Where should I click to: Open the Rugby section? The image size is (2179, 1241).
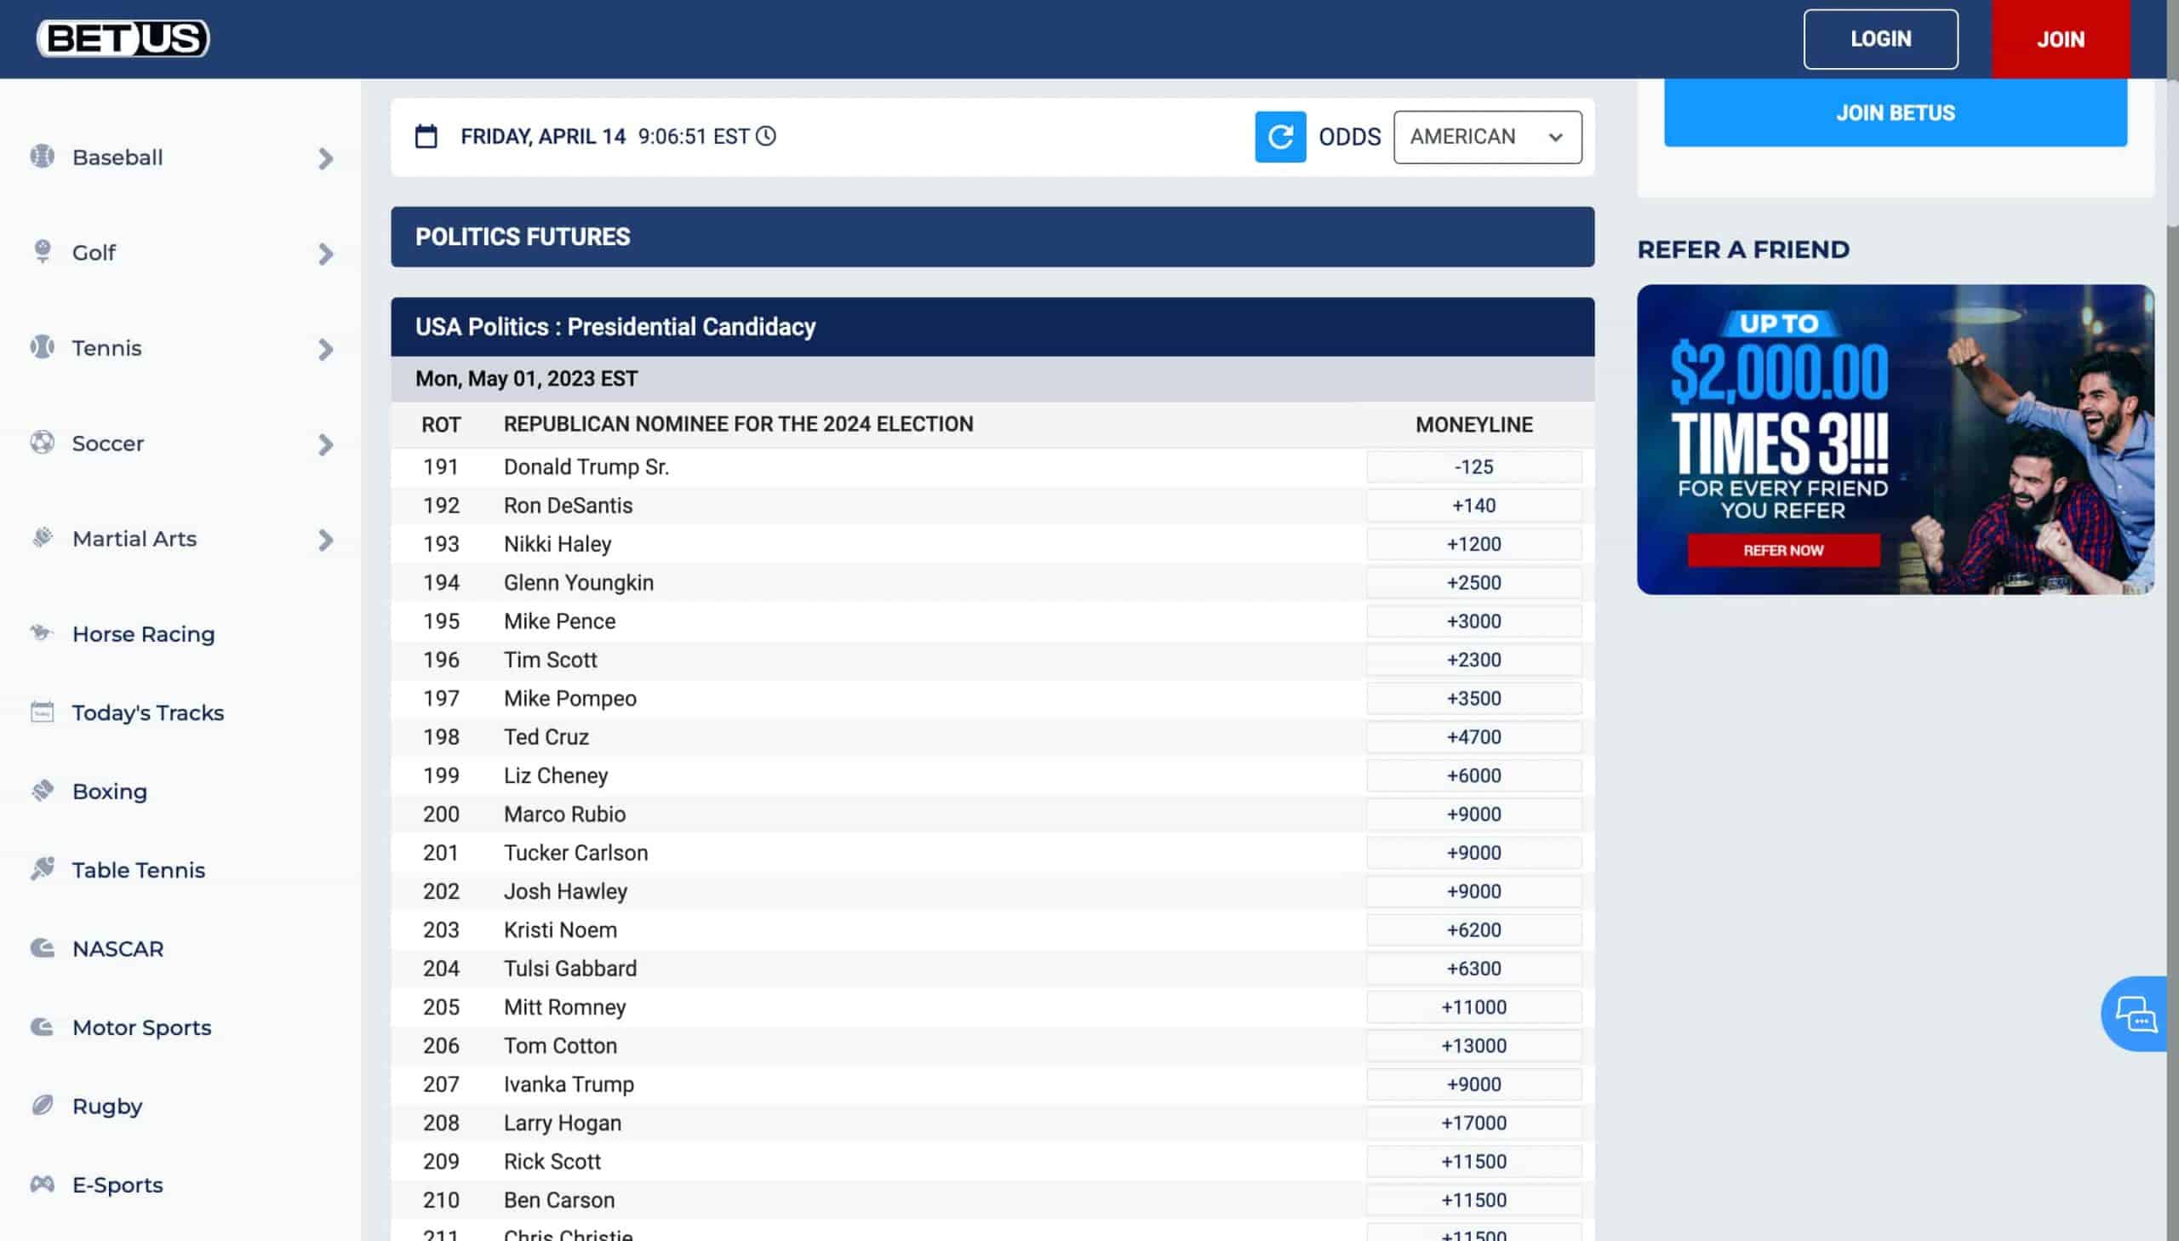(x=107, y=1107)
